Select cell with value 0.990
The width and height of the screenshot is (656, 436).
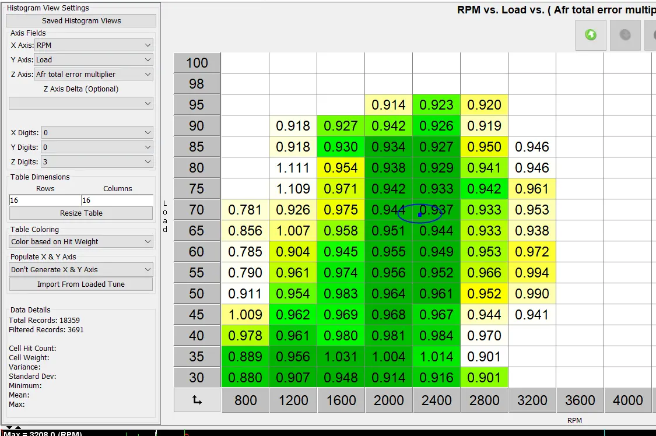532,293
